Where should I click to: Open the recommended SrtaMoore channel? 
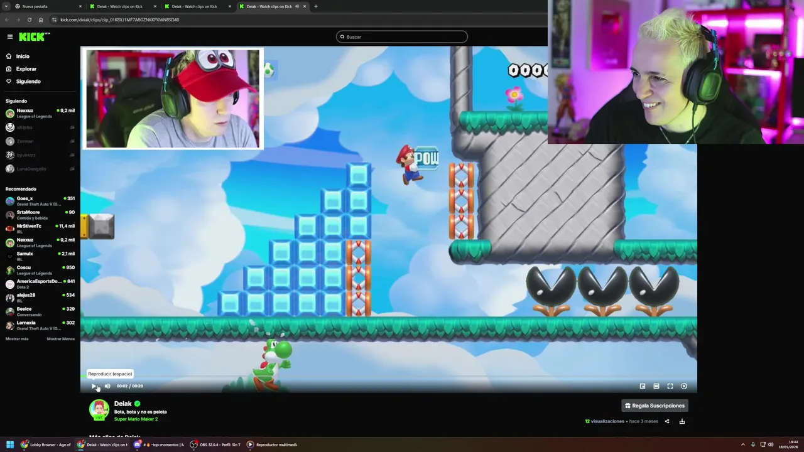(40, 215)
